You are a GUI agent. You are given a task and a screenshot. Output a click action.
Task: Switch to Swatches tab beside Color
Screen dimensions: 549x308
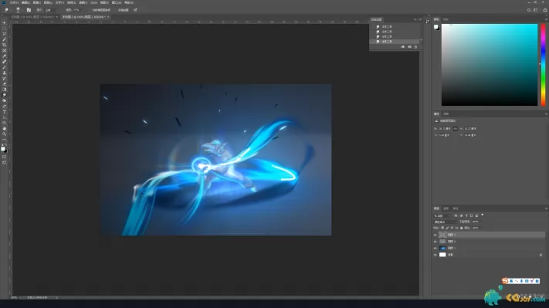(x=446, y=19)
